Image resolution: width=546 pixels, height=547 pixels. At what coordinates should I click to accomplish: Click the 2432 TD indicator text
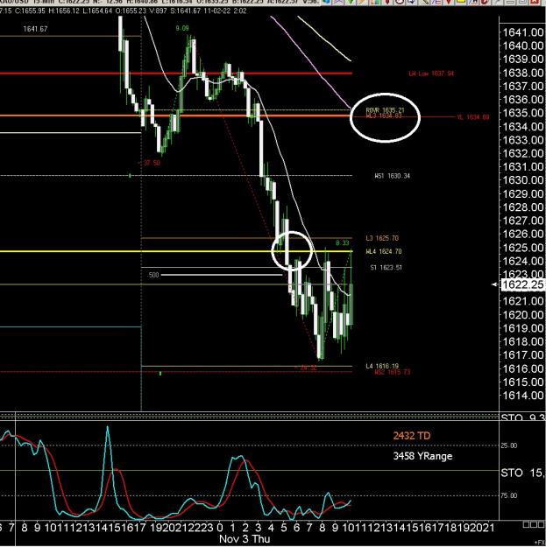coord(412,436)
